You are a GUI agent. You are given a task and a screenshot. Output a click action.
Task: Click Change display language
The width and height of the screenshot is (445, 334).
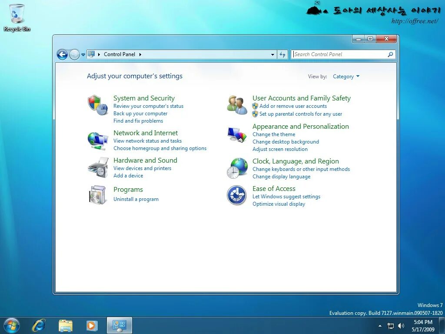click(x=282, y=177)
